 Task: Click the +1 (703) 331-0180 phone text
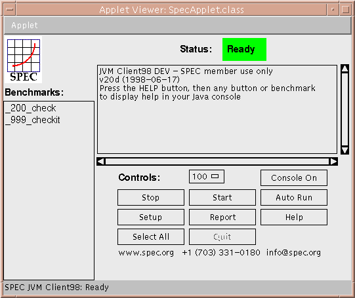point(221,253)
